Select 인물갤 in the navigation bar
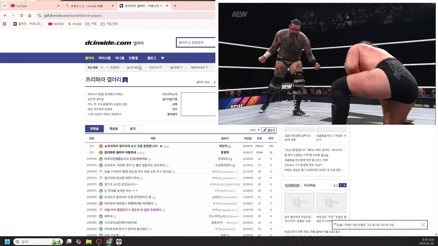438x246 pixels. (x=133, y=58)
